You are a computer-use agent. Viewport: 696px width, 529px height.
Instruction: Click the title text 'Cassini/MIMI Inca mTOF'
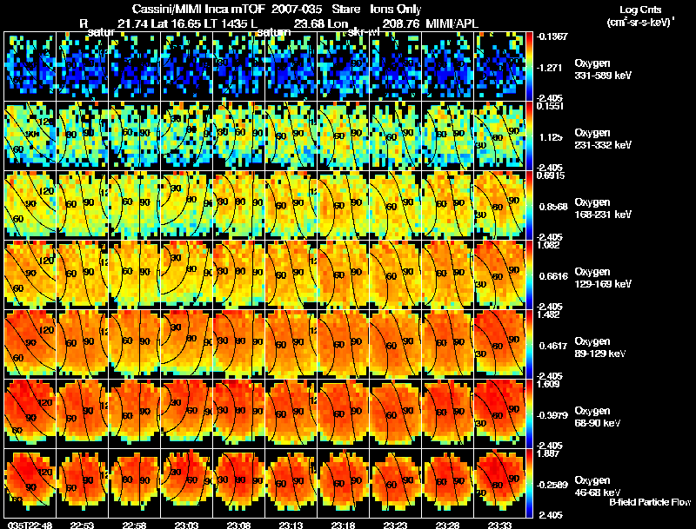point(198,9)
